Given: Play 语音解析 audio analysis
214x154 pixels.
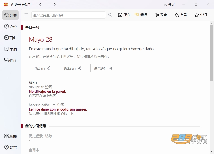Looking at the screenshot, I should coord(103,68).
